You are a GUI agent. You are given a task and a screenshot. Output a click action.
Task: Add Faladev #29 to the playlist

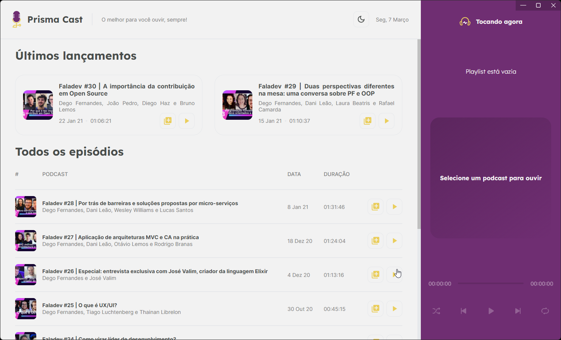[x=367, y=121]
